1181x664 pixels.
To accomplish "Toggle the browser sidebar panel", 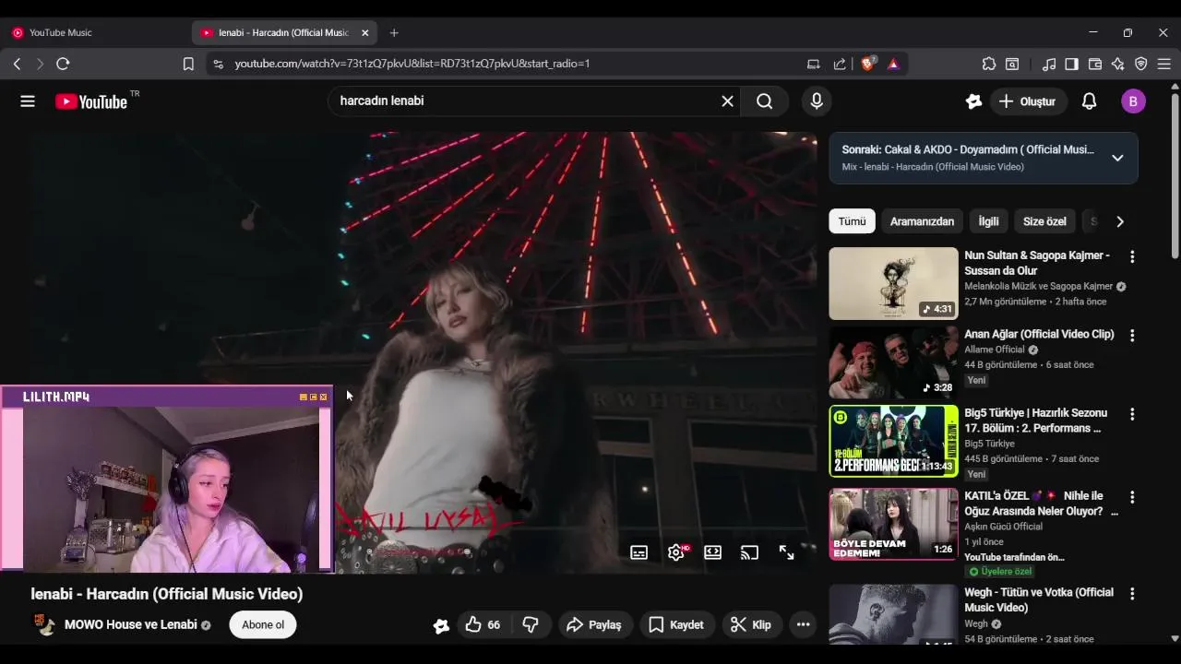I will click(1071, 64).
